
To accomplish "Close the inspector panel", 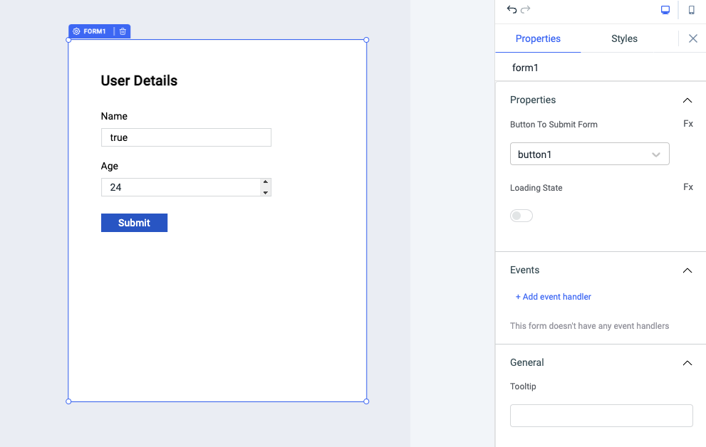I will pos(692,38).
